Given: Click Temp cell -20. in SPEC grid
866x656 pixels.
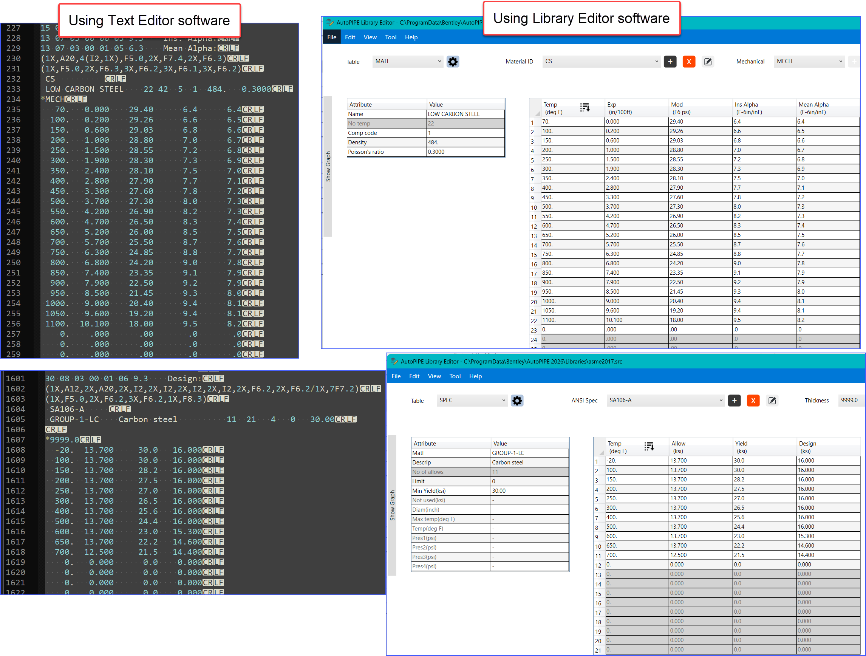Looking at the screenshot, I should pos(637,461).
